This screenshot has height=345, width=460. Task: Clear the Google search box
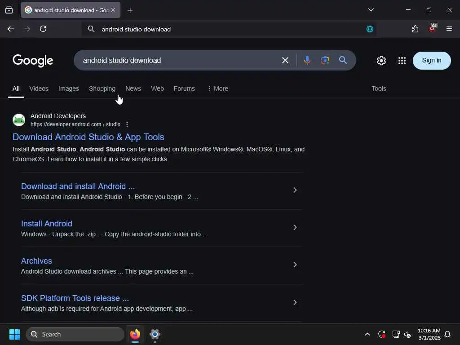[285, 61]
